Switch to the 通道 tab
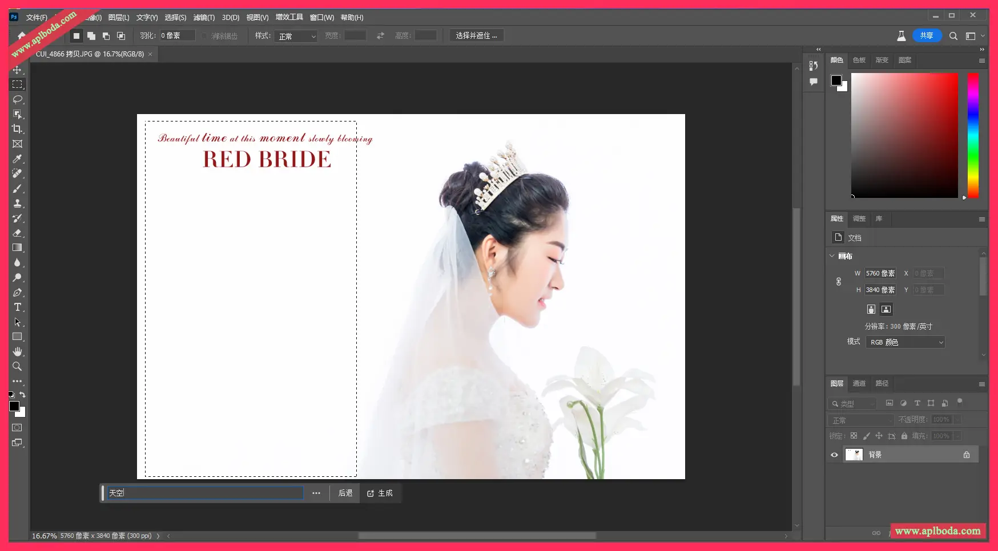The width and height of the screenshot is (998, 551). [x=859, y=383]
